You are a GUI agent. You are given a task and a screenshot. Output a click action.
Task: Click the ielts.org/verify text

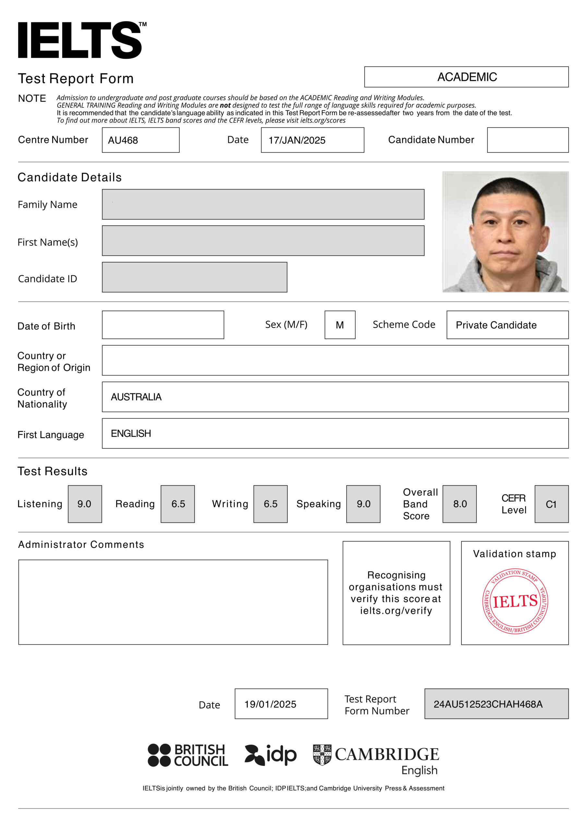(x=396, y=611)
